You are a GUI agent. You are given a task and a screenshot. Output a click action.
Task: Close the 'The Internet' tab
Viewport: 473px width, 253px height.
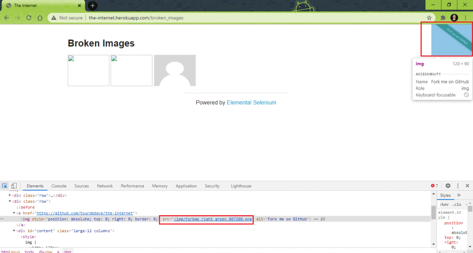[x=79, y=6]
